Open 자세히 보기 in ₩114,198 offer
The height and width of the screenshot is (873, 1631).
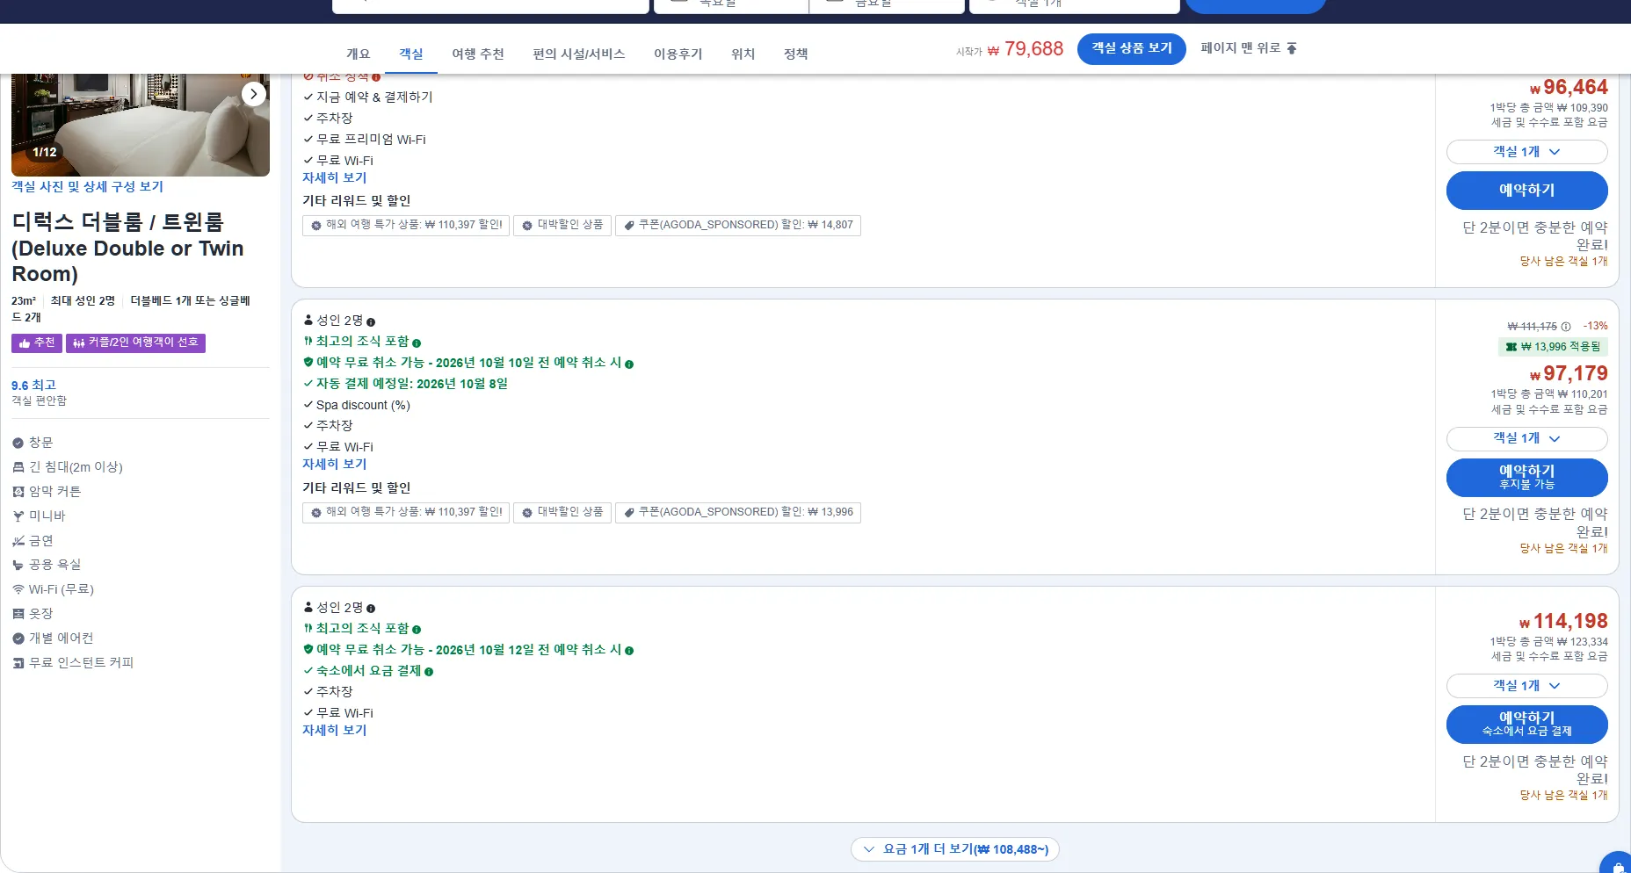[x=335, y=730]
